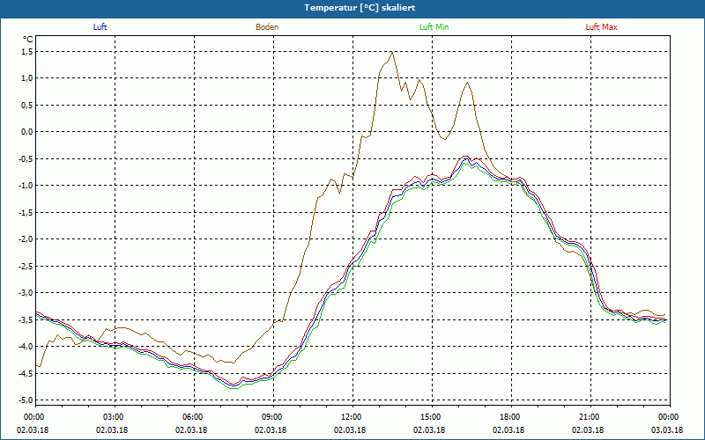Click the 0,0 value on the Y axis
This screenshot has width=705, height=440.
pyautogui.click(x=27, y=132)
